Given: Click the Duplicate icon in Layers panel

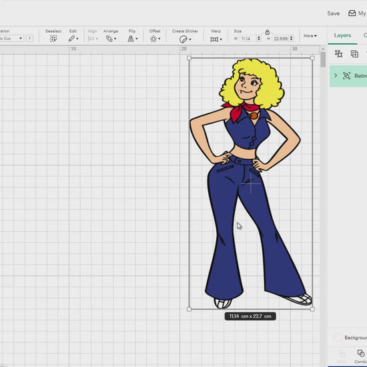Looking at the screenshot, I should pyautogui.click(x=354, y=53).
